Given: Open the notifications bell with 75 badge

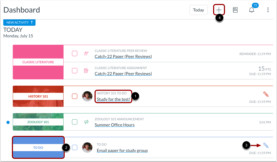Looking at the screenshot, I should [252, 10].
